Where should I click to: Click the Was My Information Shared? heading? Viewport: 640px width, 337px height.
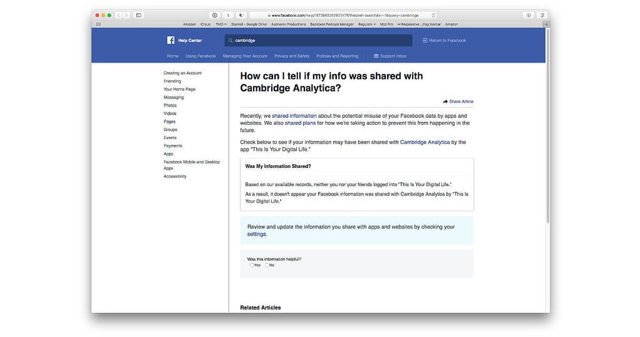coord(277,166)
